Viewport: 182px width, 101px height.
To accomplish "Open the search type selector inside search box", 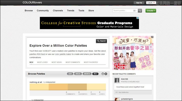I will (134, 11).
